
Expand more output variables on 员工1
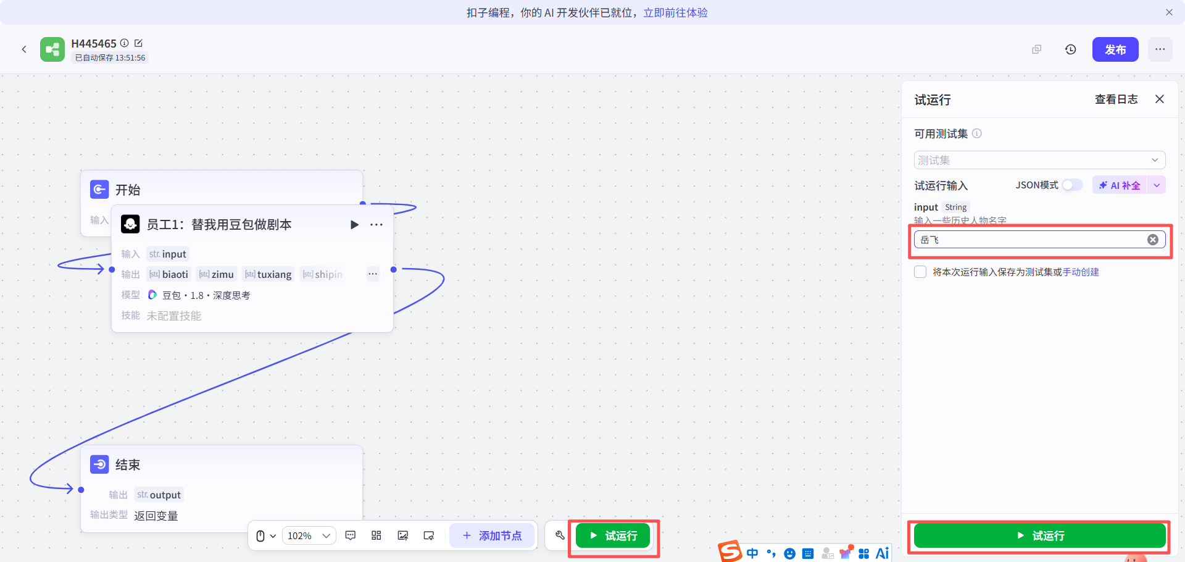tap(373, 274)
